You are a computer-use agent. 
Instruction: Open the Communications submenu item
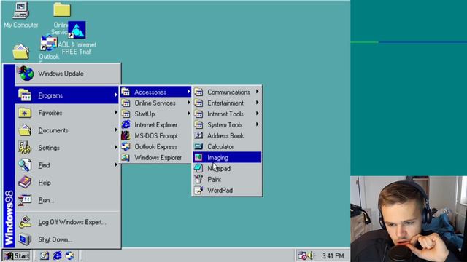pyautogui.click(x=227, y=92)
